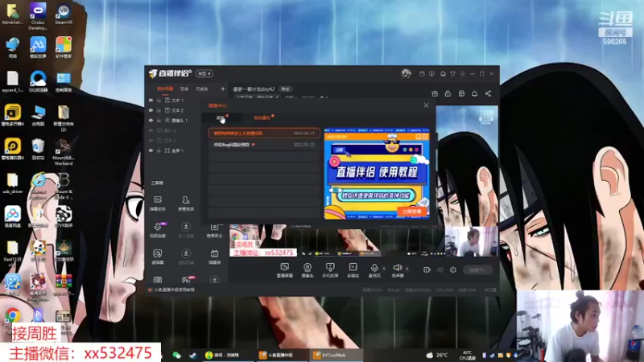Toggle lock on 文本 1 source

[159, 100]
